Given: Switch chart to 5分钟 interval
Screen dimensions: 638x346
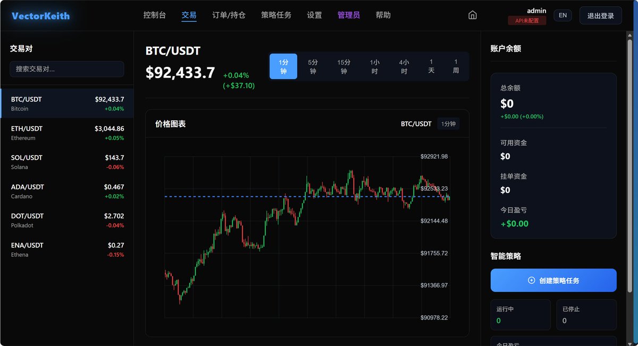Looking at the screenshot, I should pyautogui.click(x=313, y=66).
